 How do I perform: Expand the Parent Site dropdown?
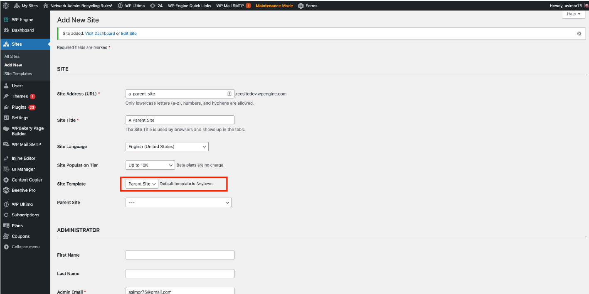(x=178, y=203)
